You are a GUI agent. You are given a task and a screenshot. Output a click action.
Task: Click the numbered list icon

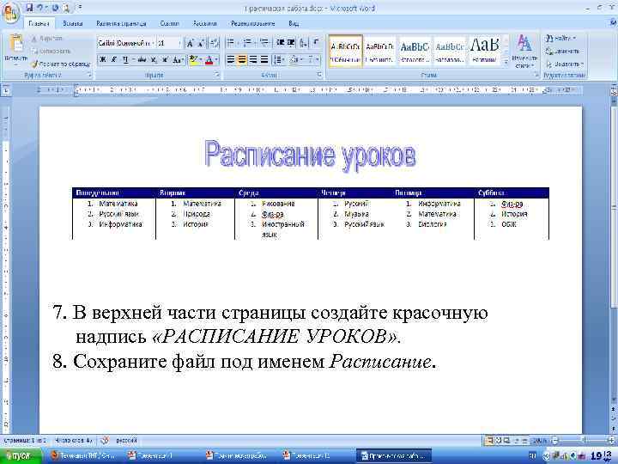[x=248, y=42]
